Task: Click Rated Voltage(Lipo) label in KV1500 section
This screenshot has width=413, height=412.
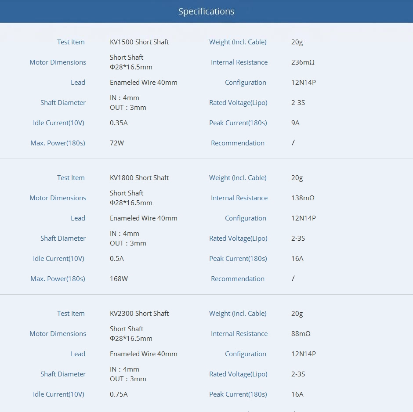Action: pyautogui.click(x=238, y=103)
